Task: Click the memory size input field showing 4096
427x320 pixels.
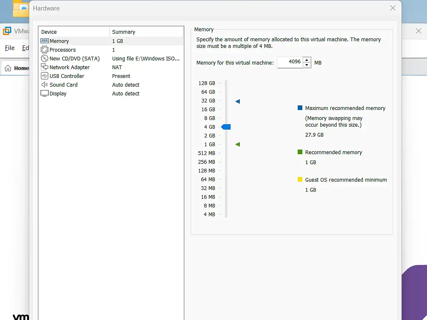Action: click(x=291, y=62)
